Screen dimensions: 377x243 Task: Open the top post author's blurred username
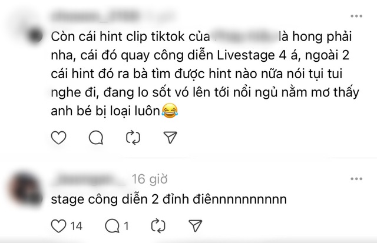pos(88,16)
